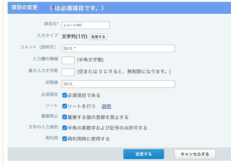This screenshot has height=165, width=231.
Task: Open the 説明 link next to sort
Action: (x=106, y=106)
